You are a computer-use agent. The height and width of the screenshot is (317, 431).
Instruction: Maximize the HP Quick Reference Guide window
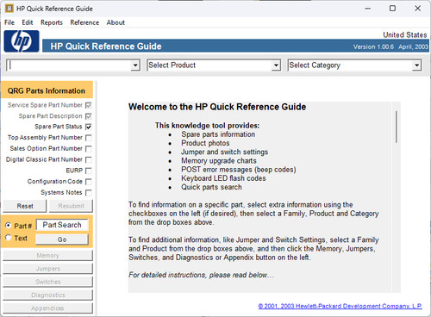tap(392, 9)
